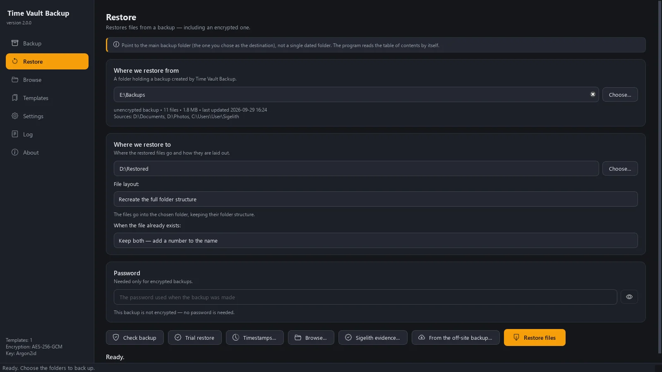Image resolution: width=662 pixels, height=372 pixels.
Task: Restore from the off-site backup...
Action: (x=456, y=338)
